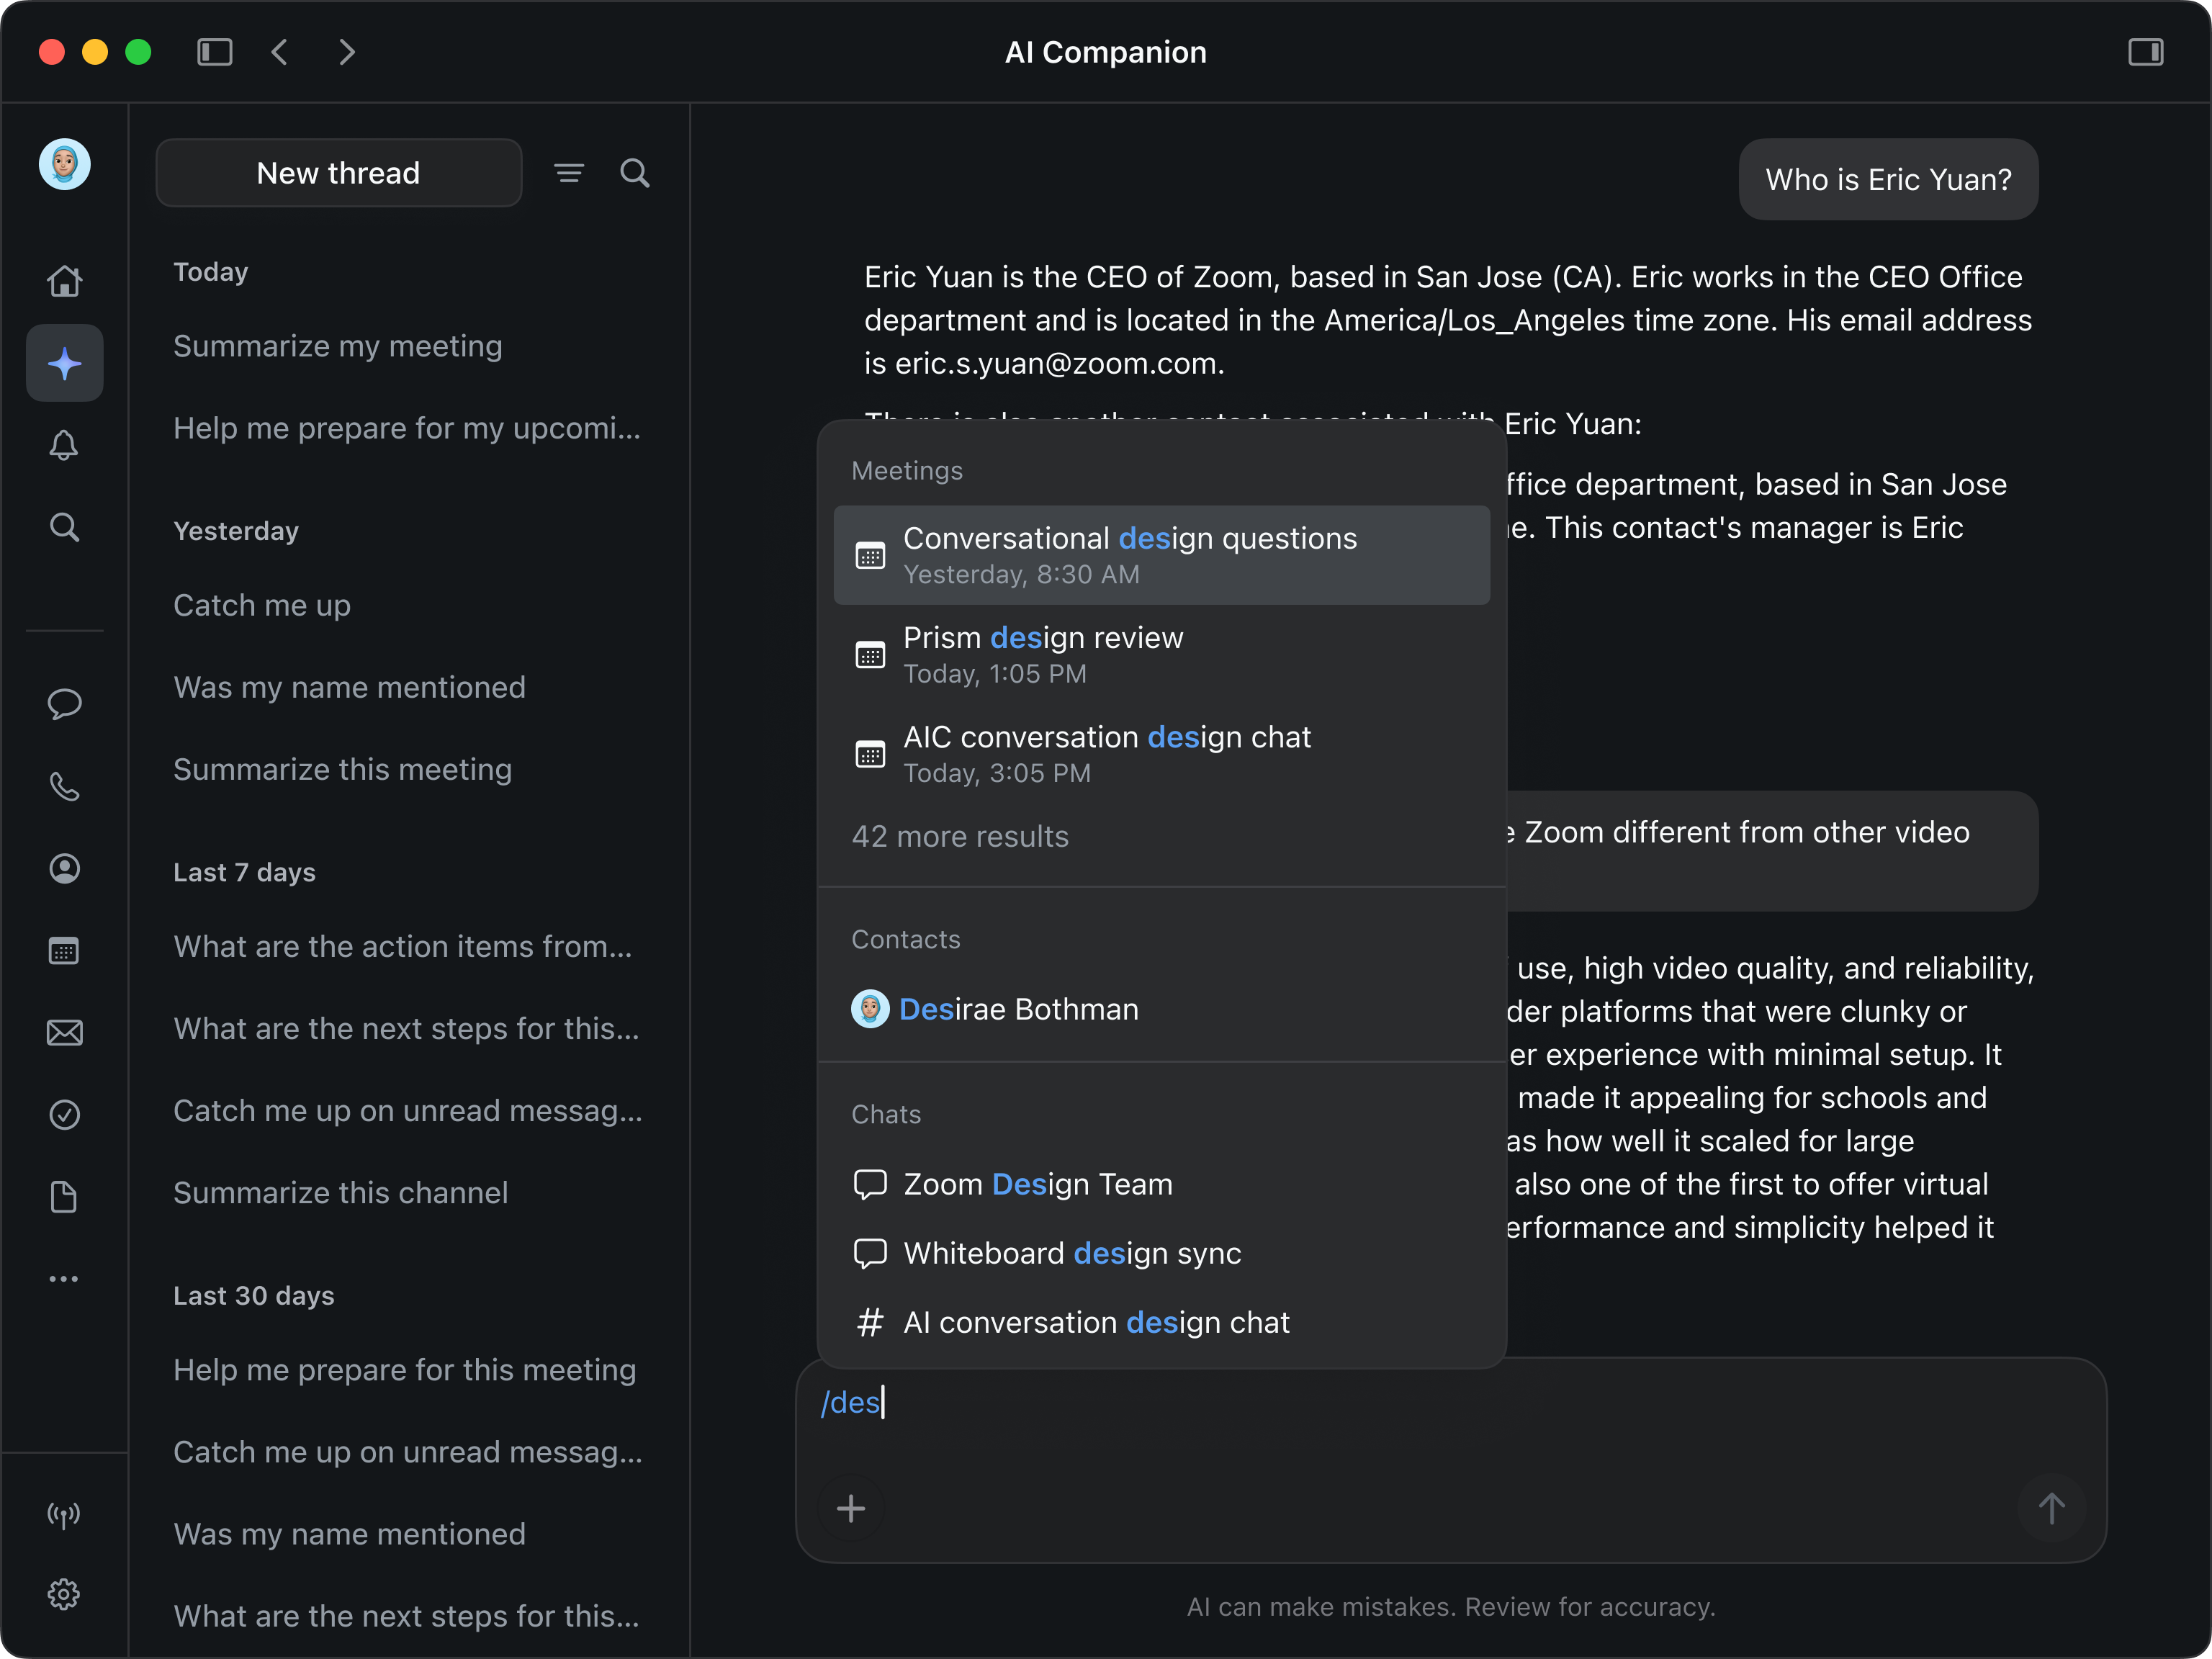Start a New thread

tap(338, 172)
